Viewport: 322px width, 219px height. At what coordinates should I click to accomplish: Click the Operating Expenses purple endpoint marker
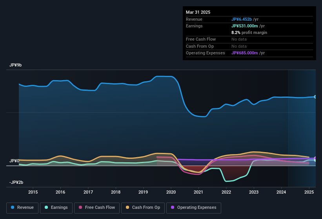click(315, 158)
